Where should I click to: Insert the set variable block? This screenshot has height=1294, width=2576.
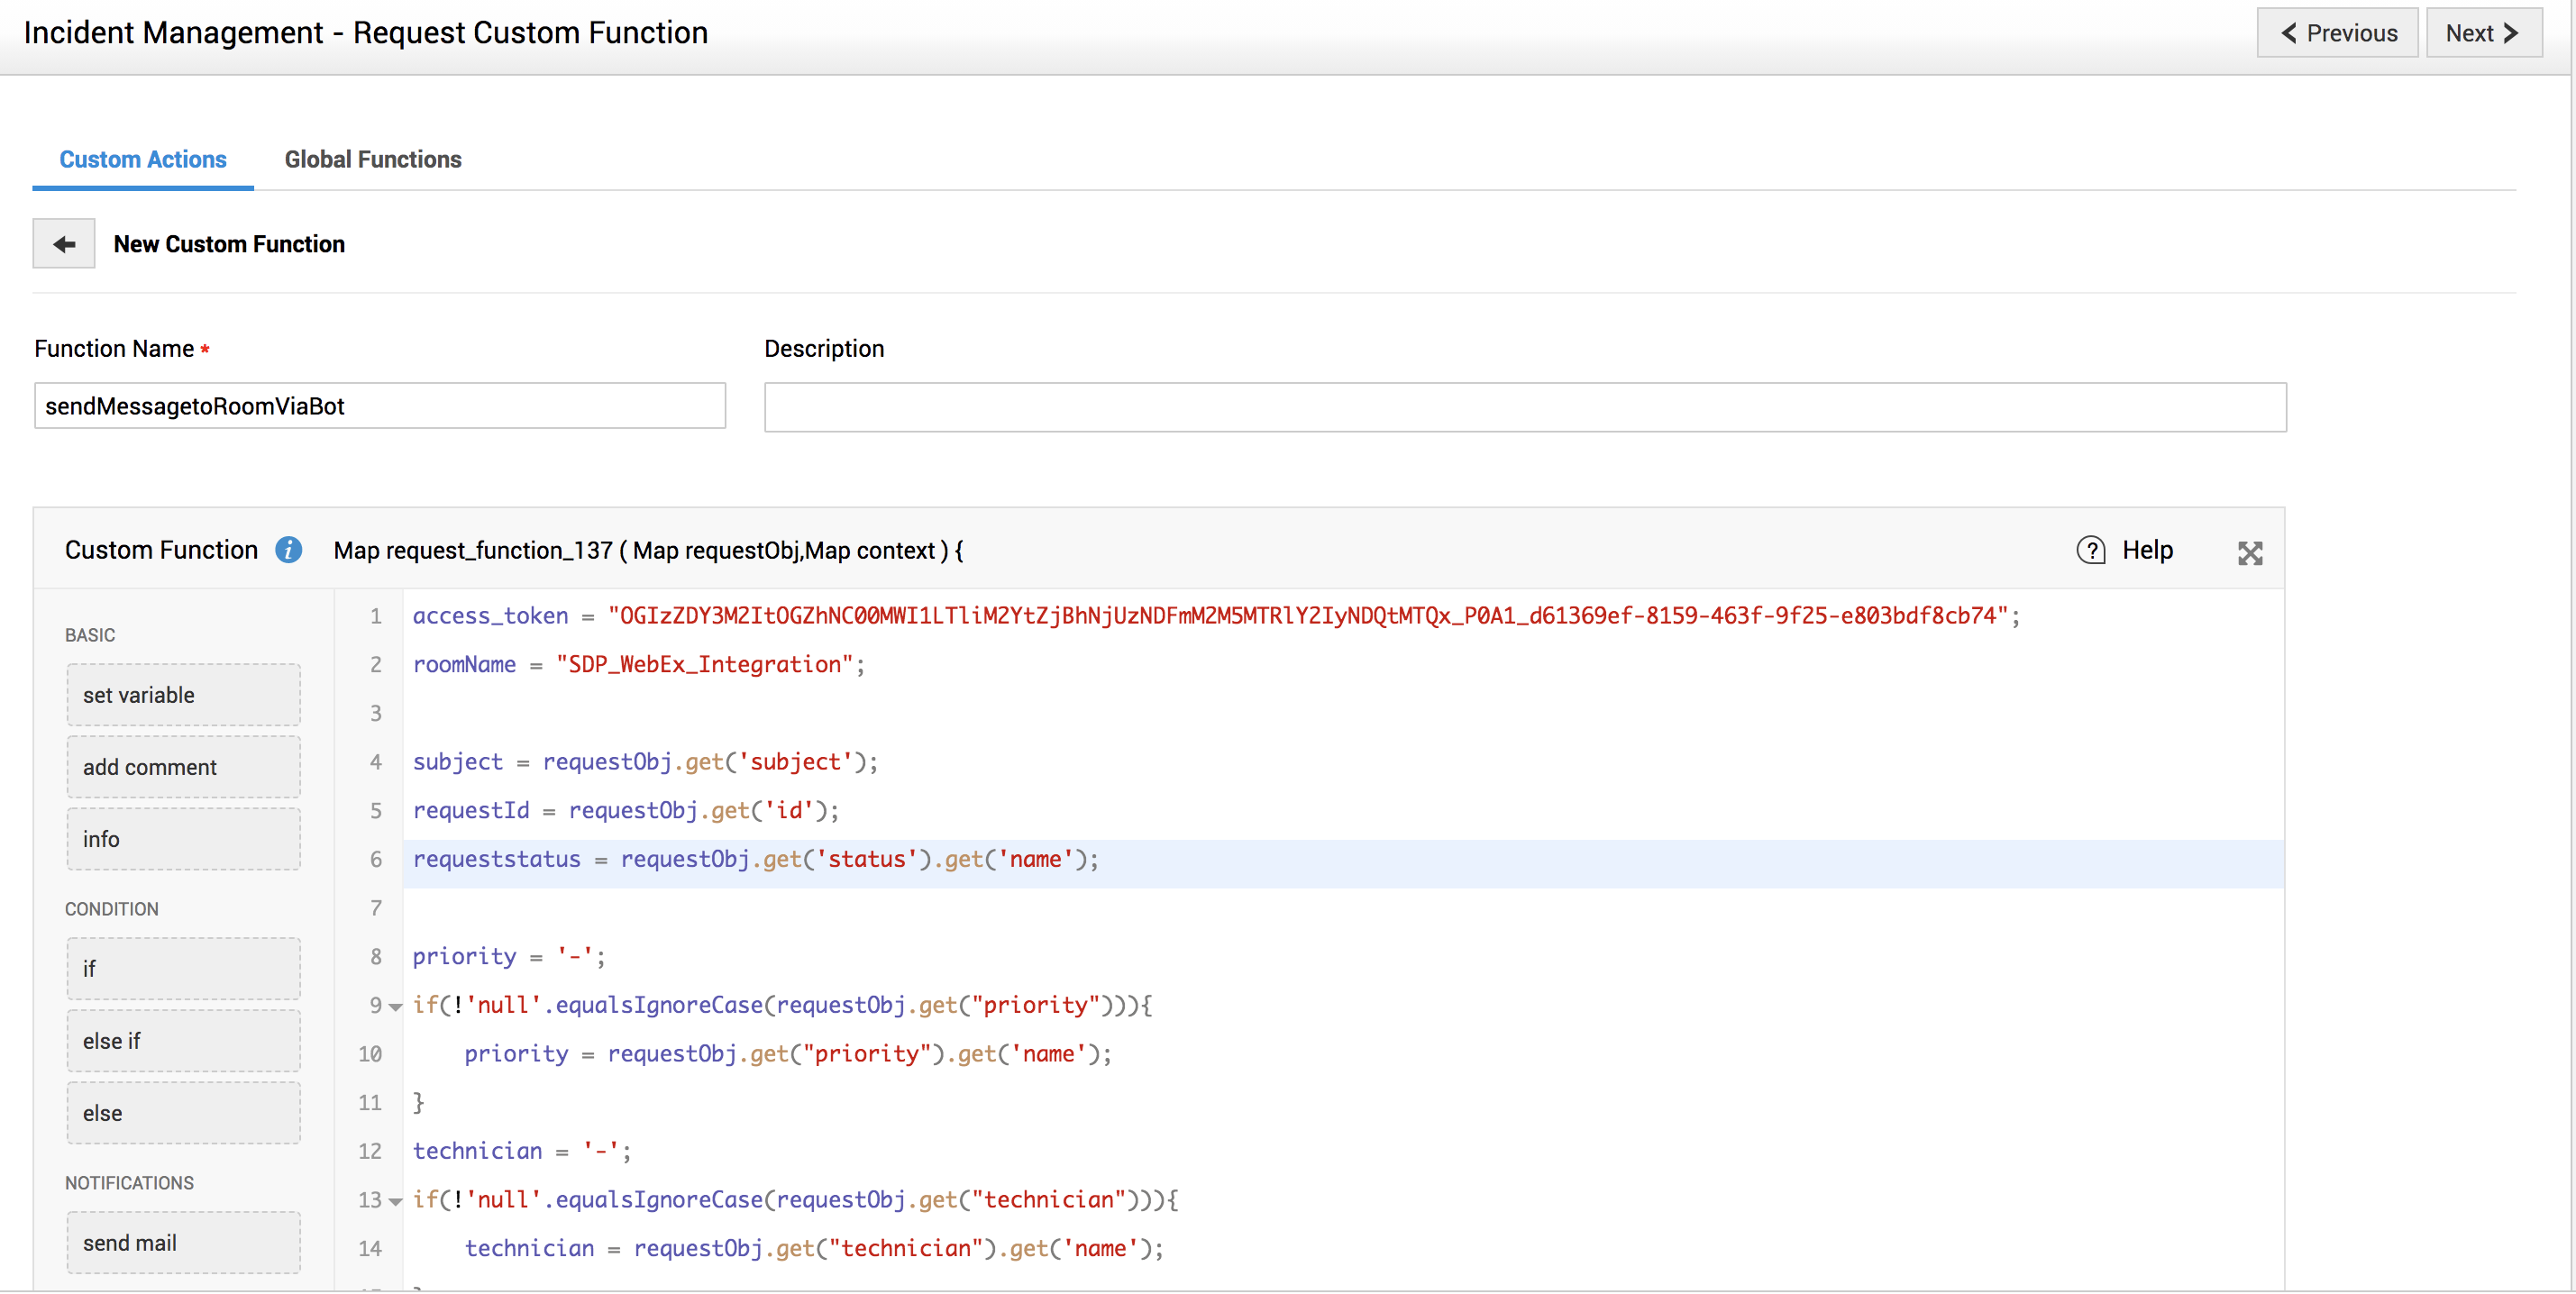(184, 695)
